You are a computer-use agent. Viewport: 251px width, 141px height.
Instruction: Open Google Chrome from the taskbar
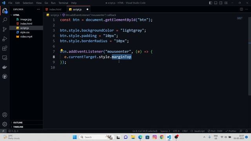(x=162, y=137)
